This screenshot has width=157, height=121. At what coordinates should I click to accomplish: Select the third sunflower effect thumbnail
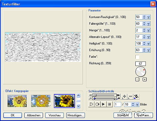point(64,101)
